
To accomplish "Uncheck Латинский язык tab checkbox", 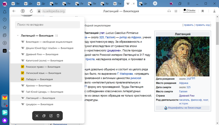I will click(23, 73).
